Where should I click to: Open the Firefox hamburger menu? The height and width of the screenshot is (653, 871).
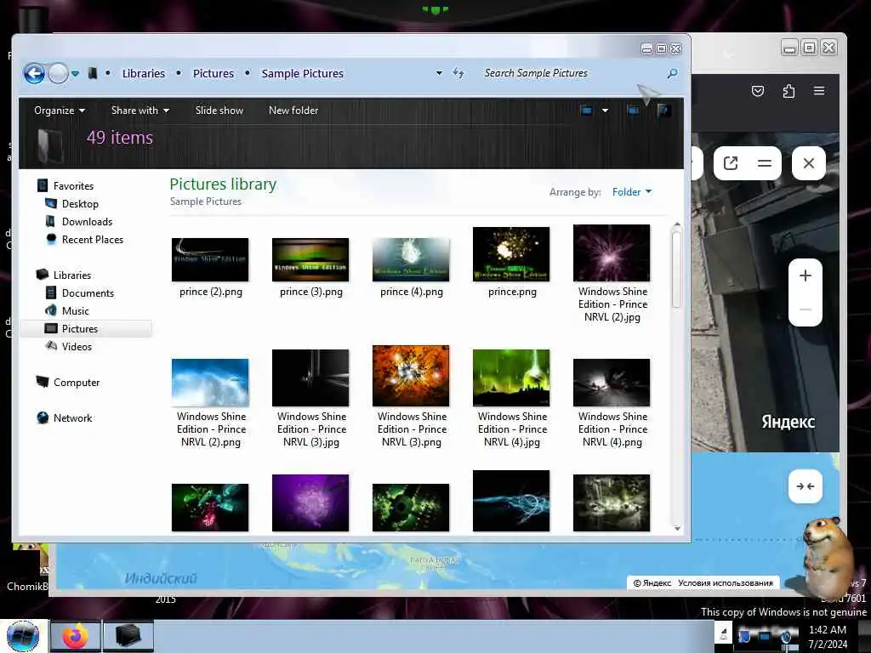click(819, 90)
